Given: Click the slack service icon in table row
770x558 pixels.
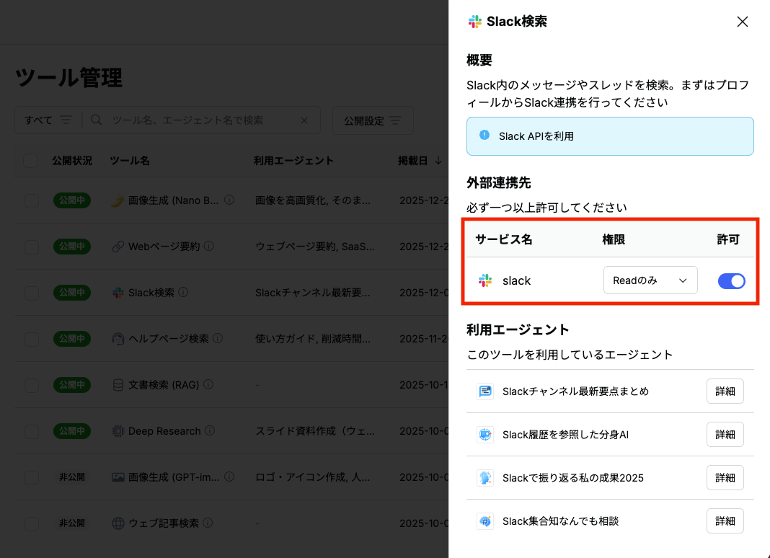Looking at the screenshot, I should coord(485,280).
